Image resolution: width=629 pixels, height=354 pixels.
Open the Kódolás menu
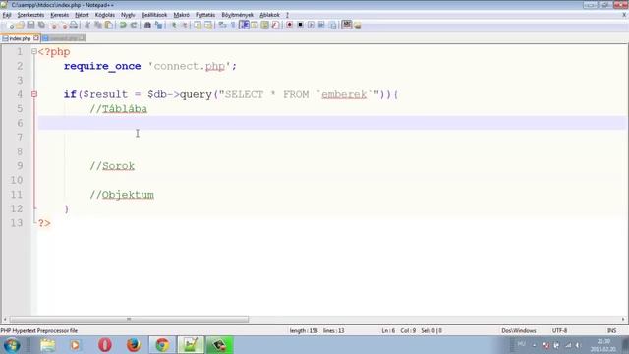click(105, 15)
